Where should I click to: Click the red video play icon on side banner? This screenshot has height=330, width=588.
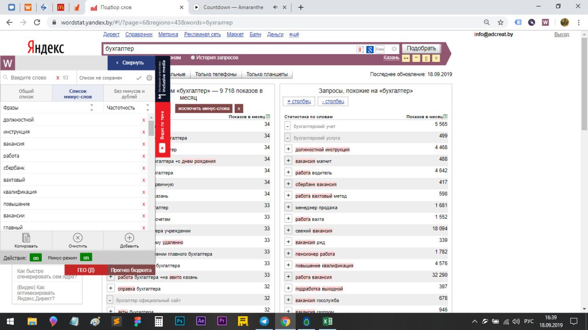point(162,148)
